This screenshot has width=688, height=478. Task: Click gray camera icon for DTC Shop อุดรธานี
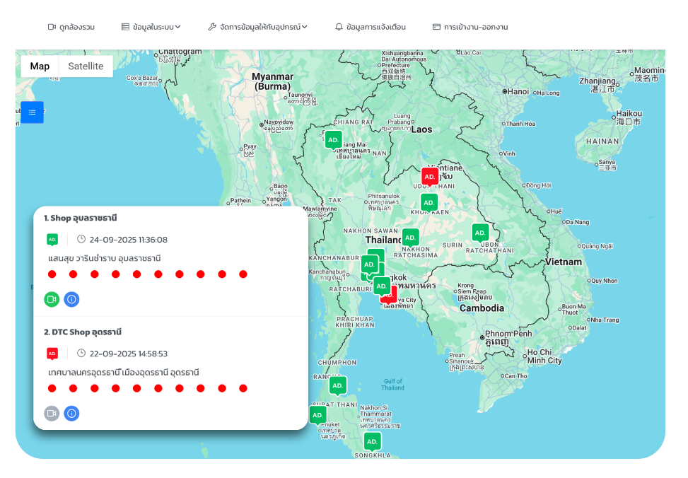tap(52, 413)
